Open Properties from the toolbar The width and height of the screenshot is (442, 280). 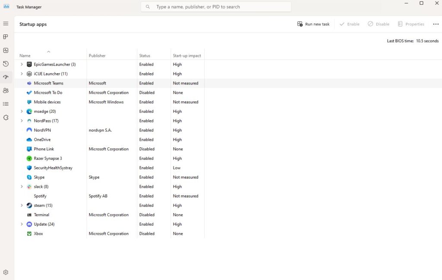coord(411,24)
